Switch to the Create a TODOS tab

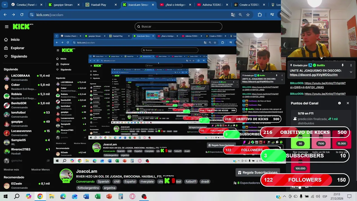click(x=250, y=5)
